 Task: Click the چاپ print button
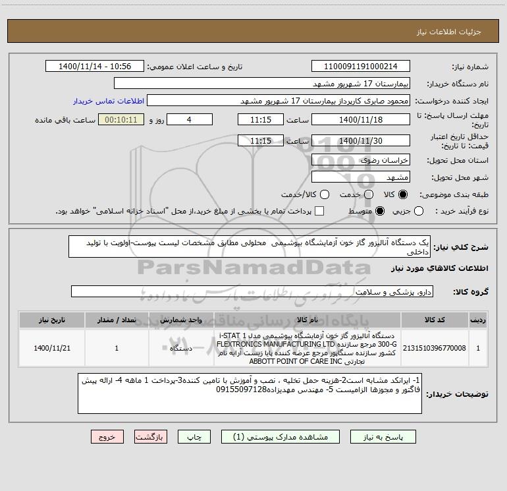pos(194,436)
